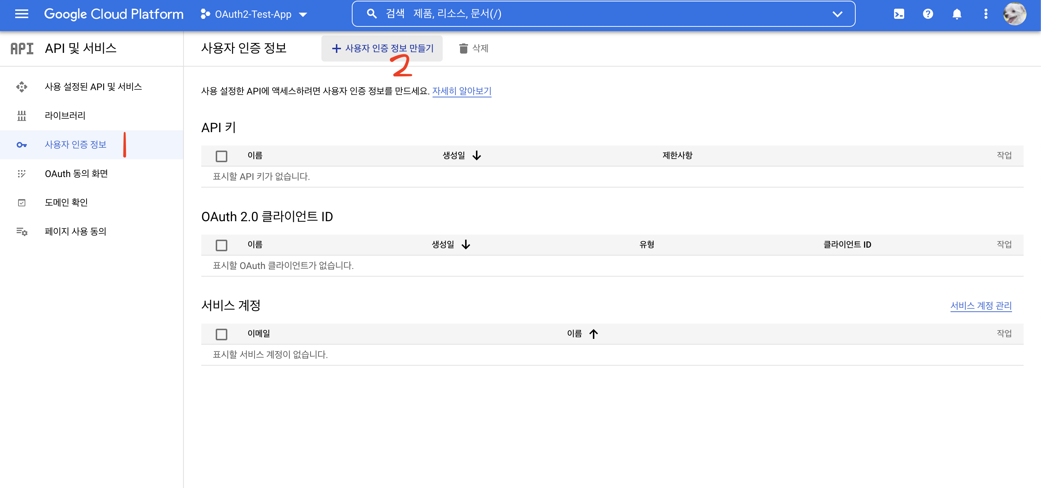Select 라이브러리 in the sidebar
This screenshot has height=488, width=1041.
coord(65,115)
